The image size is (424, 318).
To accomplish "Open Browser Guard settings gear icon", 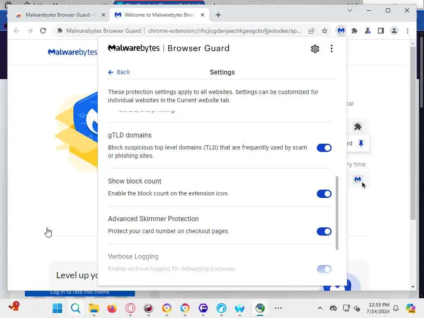I will tap(315, 49).
